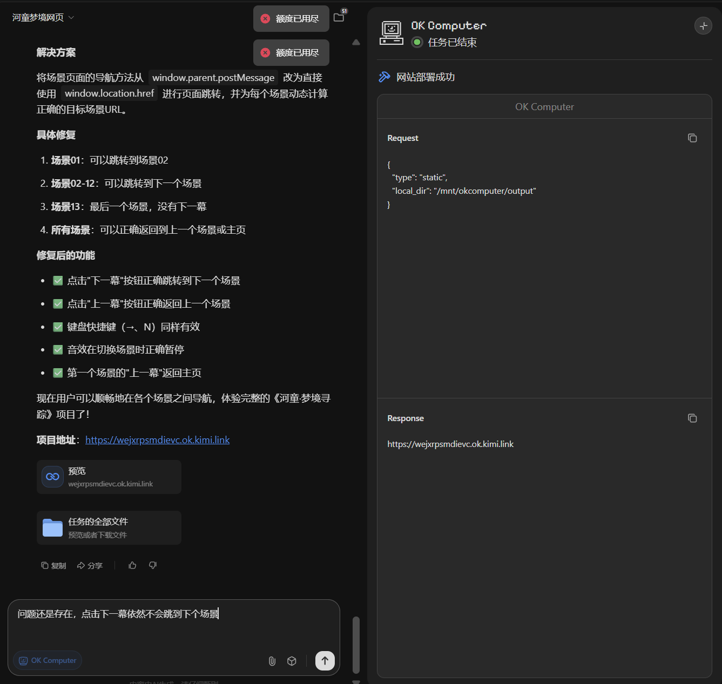
Task: Open the 任务的全部文件 card
Action: coord(109,527)
